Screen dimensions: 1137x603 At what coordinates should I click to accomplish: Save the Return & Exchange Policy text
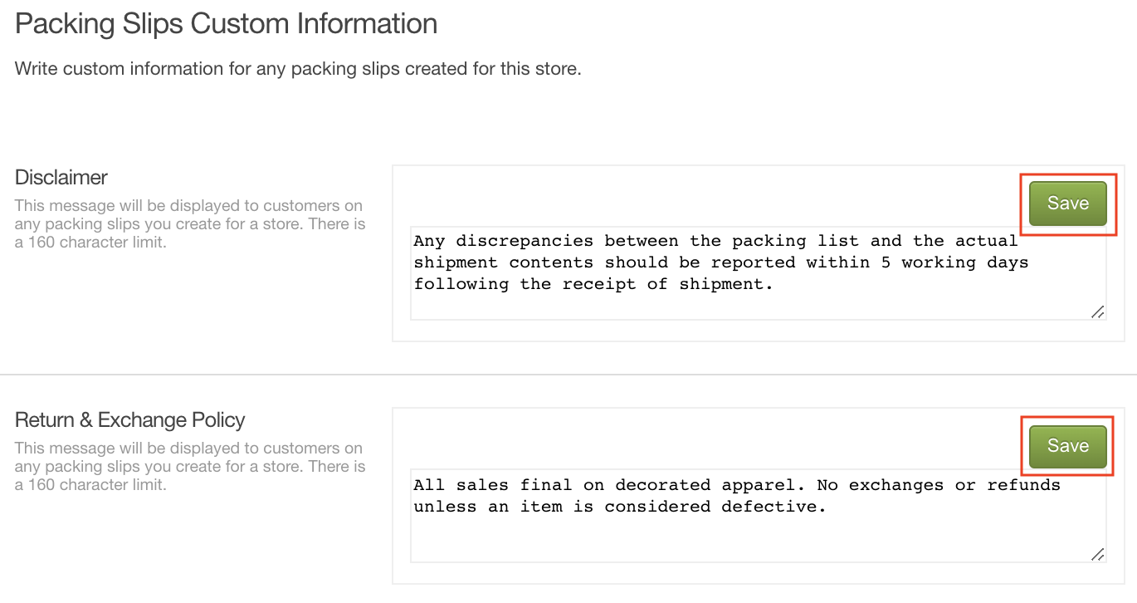point(1067,446)
